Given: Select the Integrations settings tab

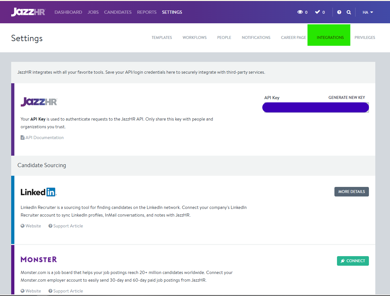Looking at the screenshot, I should (x=330, y=38).
